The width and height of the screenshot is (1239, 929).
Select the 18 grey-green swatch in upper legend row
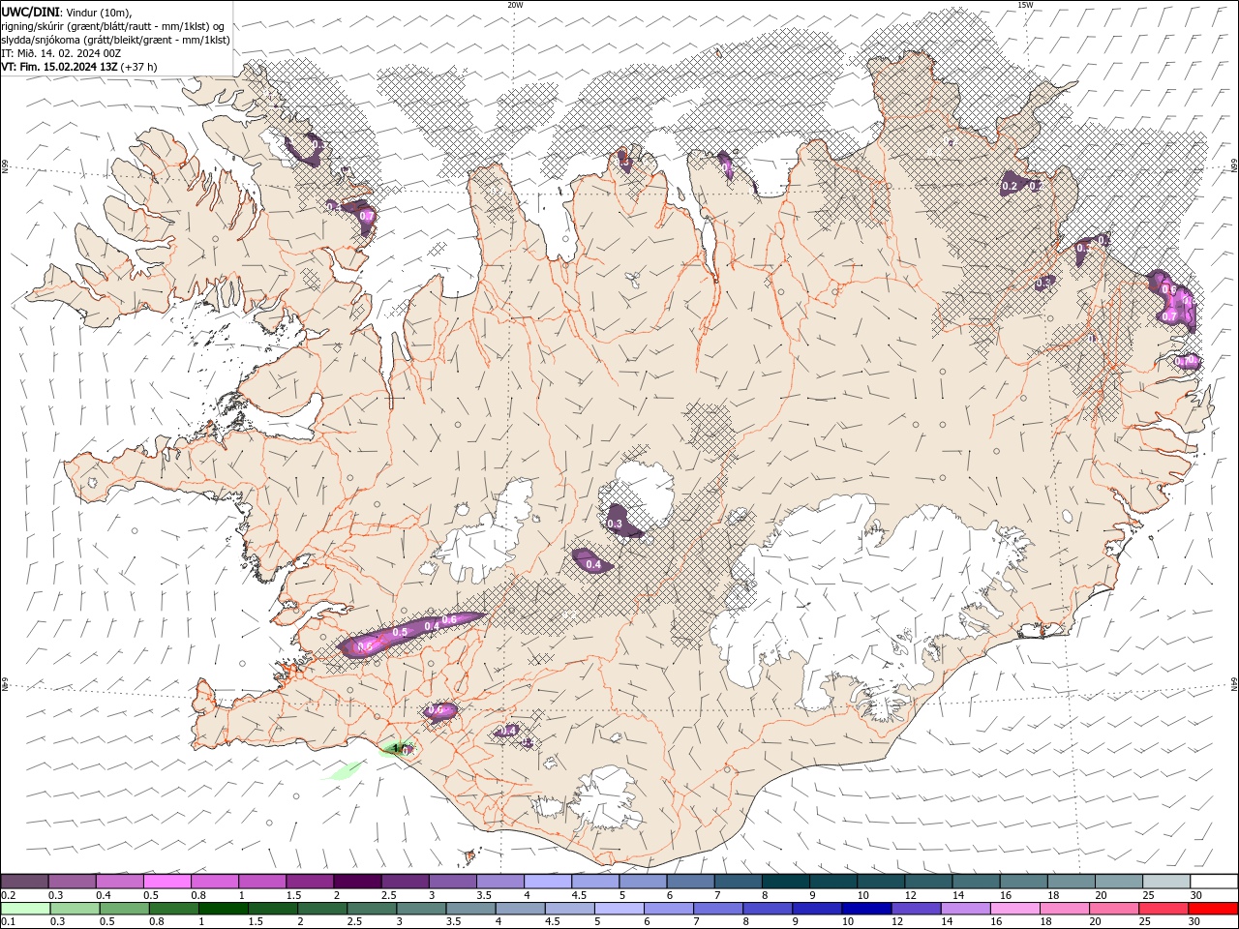[x=1070, y=882]
